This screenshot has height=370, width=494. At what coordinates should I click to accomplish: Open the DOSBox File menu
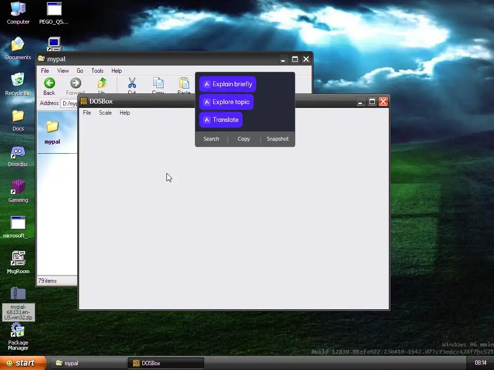[x=87, y=113]
